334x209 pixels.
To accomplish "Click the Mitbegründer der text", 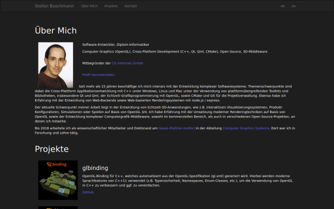I will coord(96,63).
